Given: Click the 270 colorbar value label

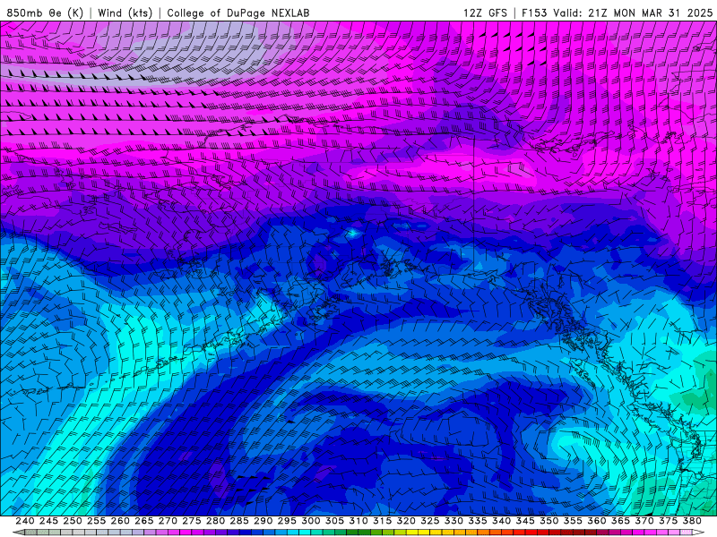Looking at the screenshot, I should click(168, 521).
